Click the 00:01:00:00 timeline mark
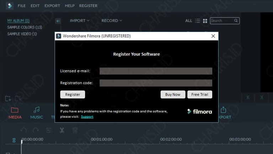This screenshot has width=273, height=154. (x=102, y=139)
